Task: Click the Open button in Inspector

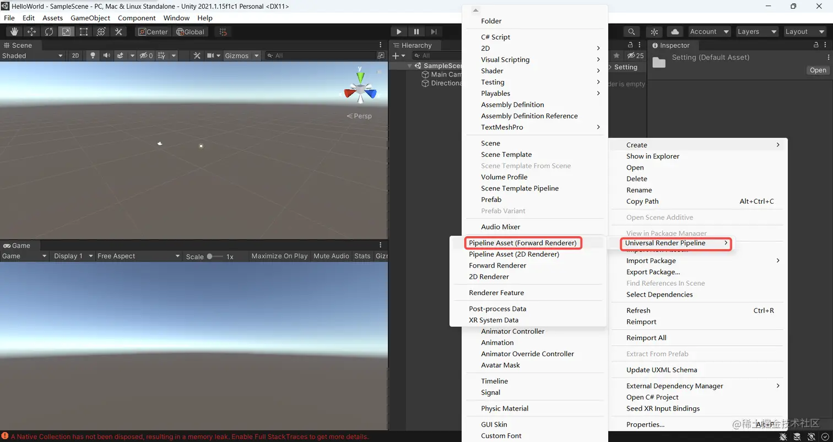Action: pyautogui.click(x=818, y=70)
